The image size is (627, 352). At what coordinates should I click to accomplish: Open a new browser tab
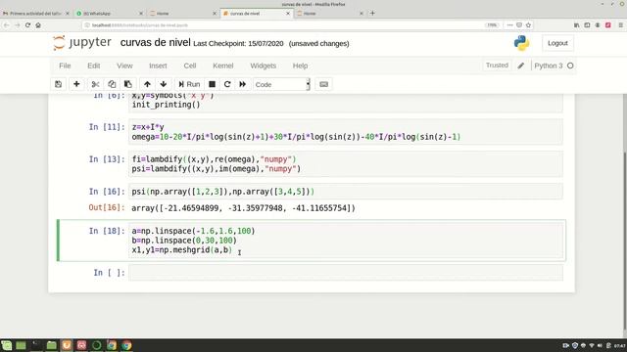click(x=372, y=13)
